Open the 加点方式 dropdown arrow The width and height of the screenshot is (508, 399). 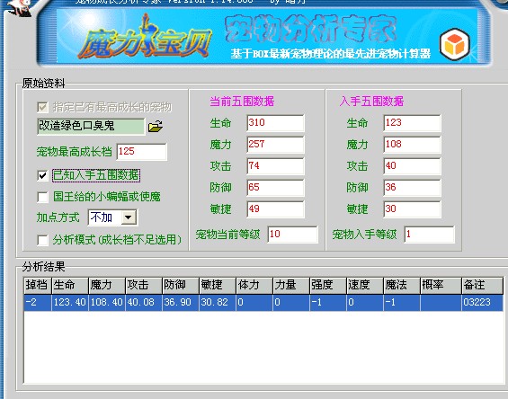point(129,217)
